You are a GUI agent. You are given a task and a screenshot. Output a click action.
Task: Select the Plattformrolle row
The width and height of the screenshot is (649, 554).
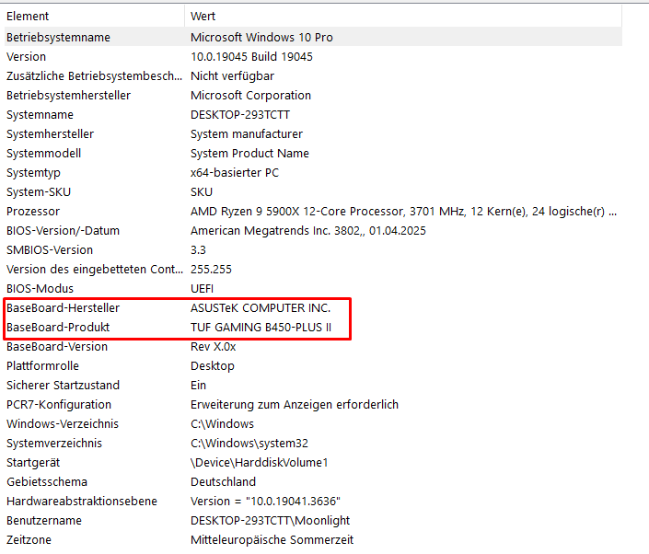point(41,366)
